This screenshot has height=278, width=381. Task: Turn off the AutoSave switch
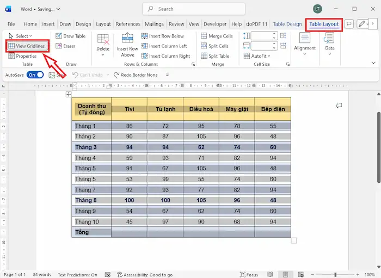(x=35, y=75)
